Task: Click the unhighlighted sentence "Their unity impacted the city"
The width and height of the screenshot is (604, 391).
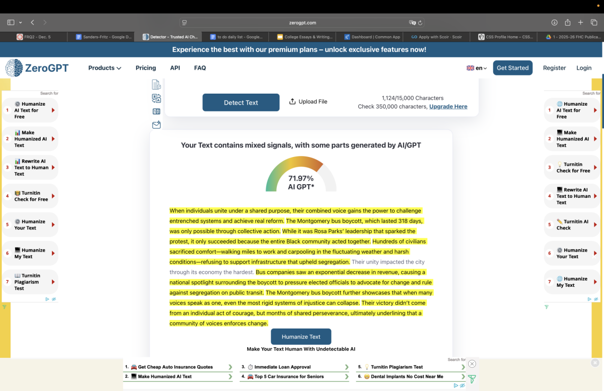Action: (x=388, y=262)
